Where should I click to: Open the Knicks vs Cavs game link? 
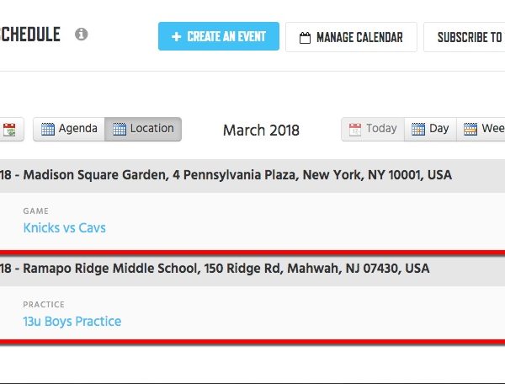tap(65, 227)
